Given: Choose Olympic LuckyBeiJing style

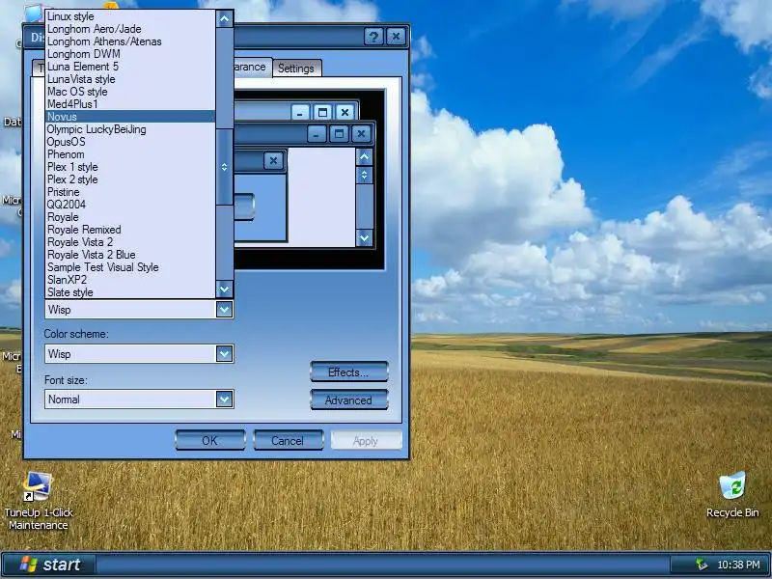Looking at the screenshot, I should pyautogui.click(x=130, y=129).
